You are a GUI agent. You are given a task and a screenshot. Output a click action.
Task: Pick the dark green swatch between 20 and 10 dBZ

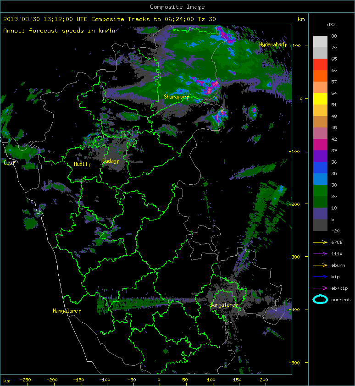pyautogui.click(x=320, y=202)
